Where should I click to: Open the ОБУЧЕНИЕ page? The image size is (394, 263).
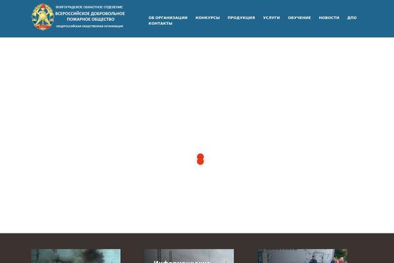pos(299,18)
